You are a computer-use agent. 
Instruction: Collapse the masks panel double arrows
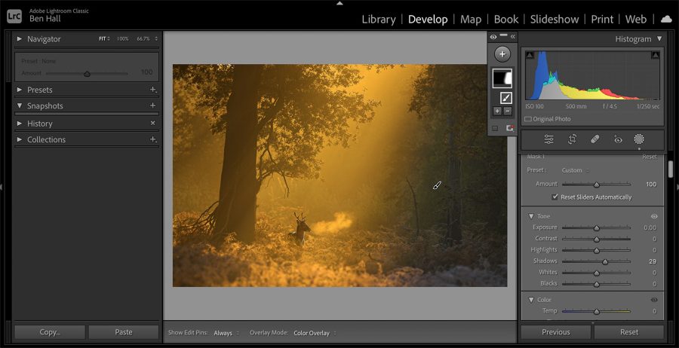[513, 37]
